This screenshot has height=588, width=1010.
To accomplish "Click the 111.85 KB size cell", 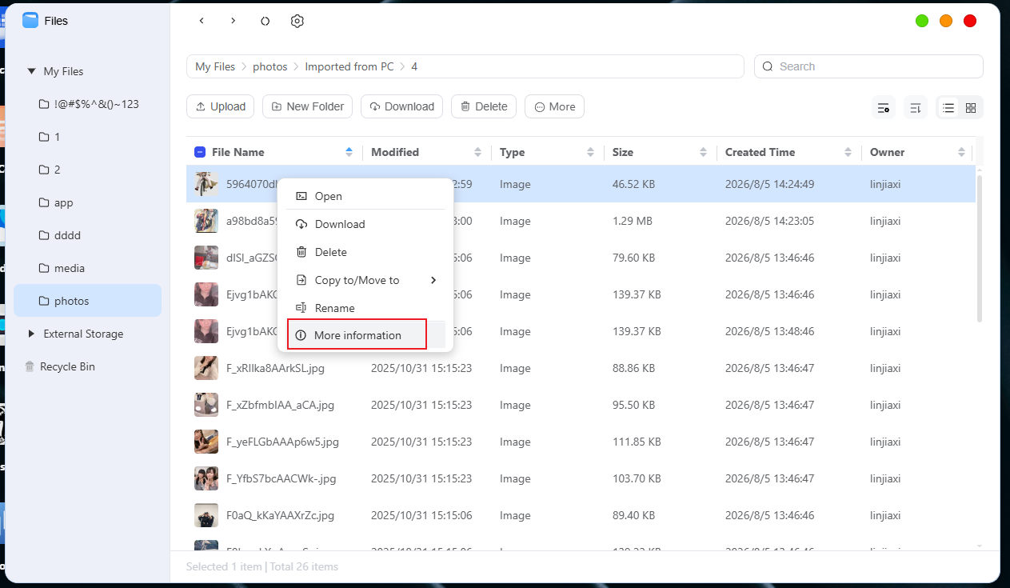I will tap(637, 442).
